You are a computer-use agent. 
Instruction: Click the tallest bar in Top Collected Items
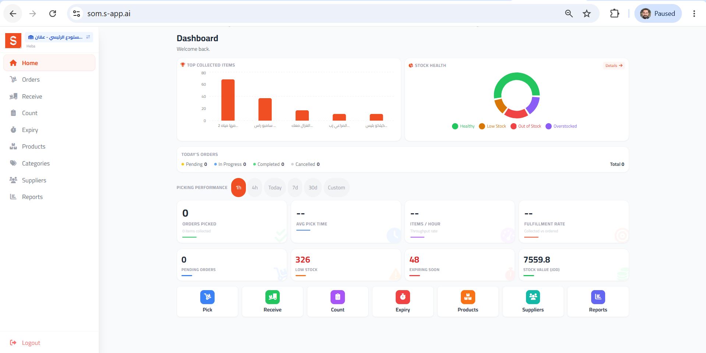pos(228,100)
